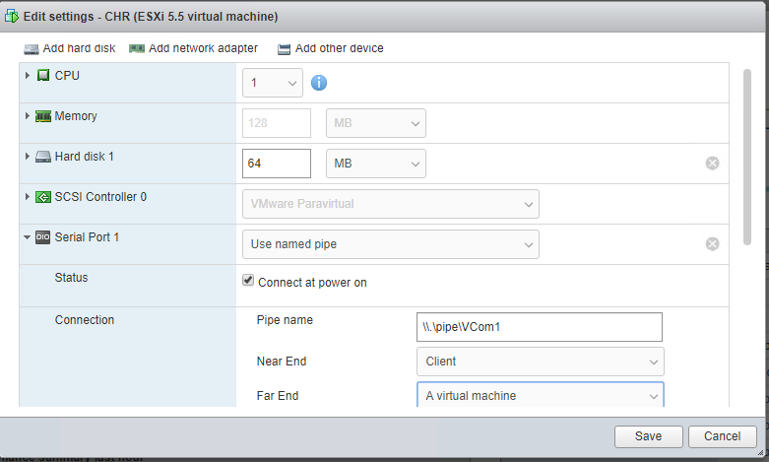Open the CPU count dropdown
Image resolution: width=769 pixels, height=462 pixels.
click(273, 83)
